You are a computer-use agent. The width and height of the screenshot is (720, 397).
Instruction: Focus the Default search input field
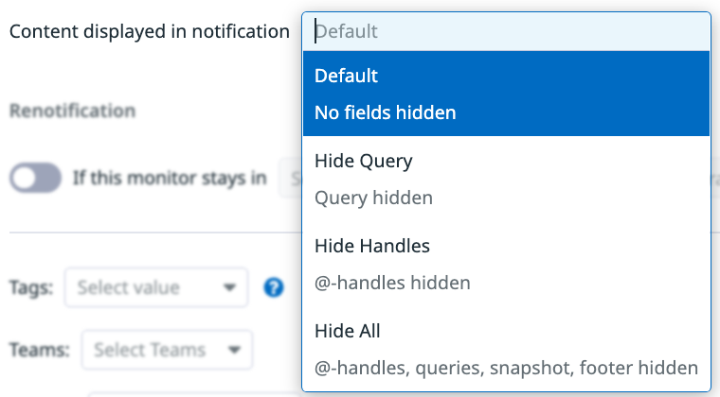(506, 31)
